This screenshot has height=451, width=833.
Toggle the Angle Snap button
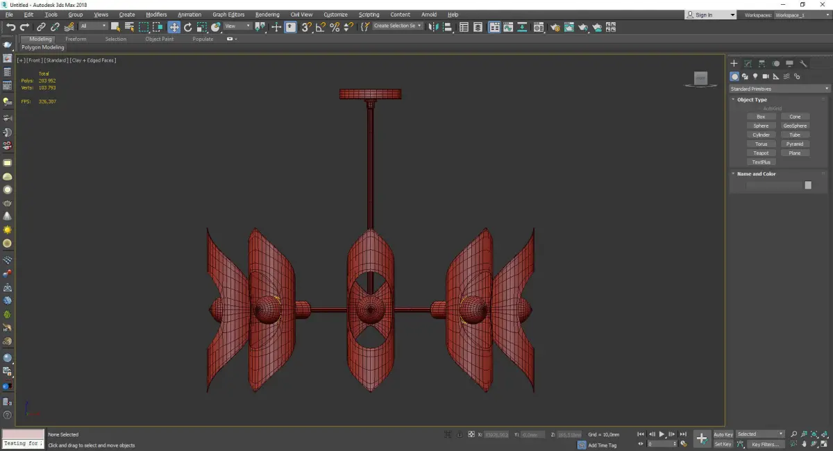tap(320, 27)
